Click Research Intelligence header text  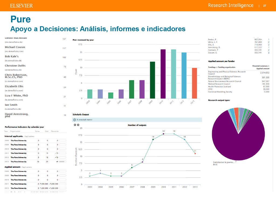click(231, 5)
